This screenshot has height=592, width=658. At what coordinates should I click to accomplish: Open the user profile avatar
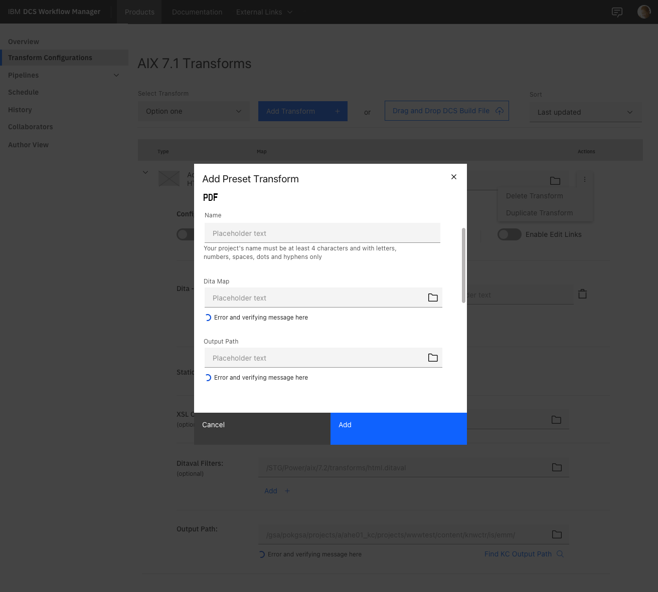[x=644, y=12]
